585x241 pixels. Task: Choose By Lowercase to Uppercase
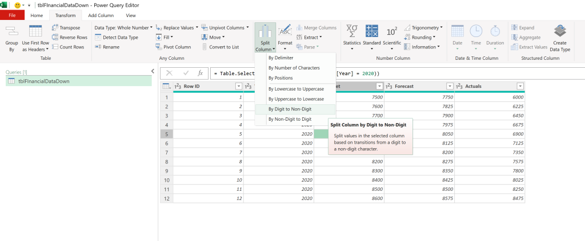295,89
